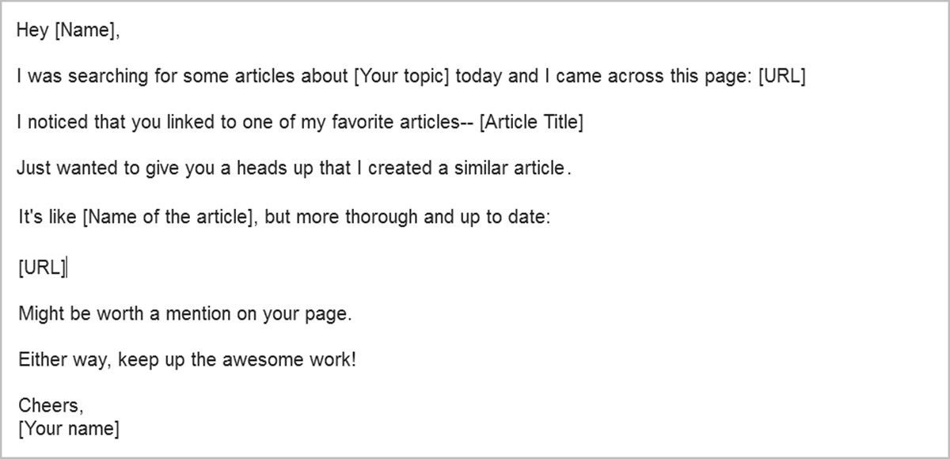The width and height of the screenshot is (950, 459).
Task: Click the [Your topic] placeholder text
Action: point(402,78)
